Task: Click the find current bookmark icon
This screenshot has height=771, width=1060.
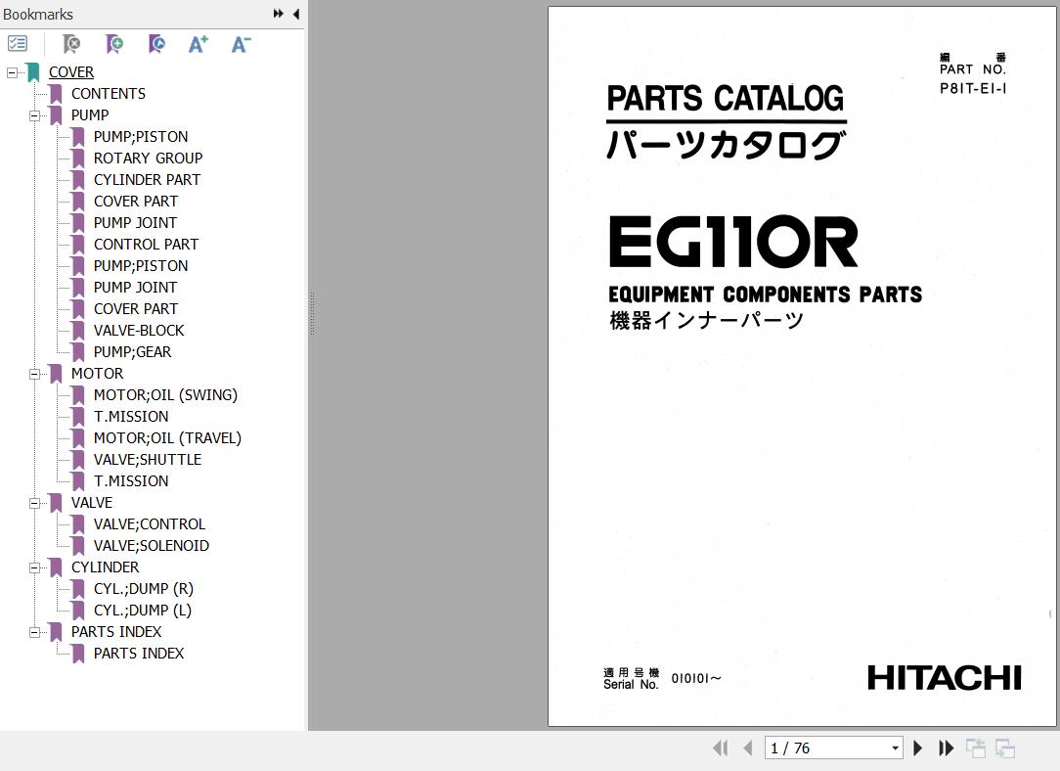Action: tap(156, 45)
